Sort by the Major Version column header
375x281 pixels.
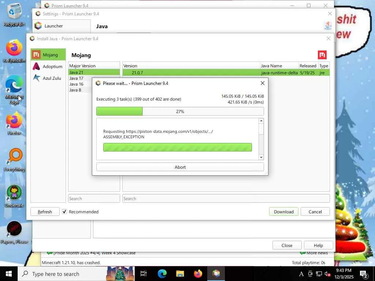pos(94,66)
